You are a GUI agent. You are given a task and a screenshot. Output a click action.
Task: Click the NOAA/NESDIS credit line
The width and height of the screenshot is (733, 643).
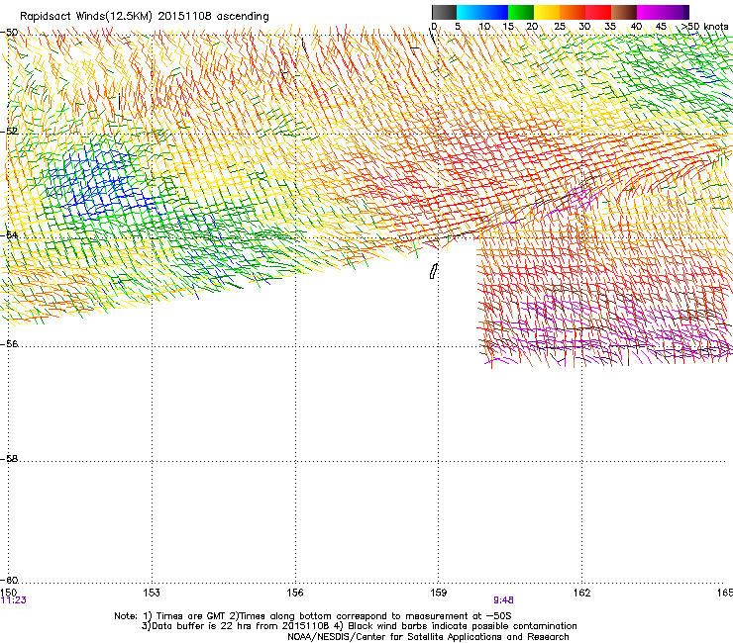click(428, 637)
